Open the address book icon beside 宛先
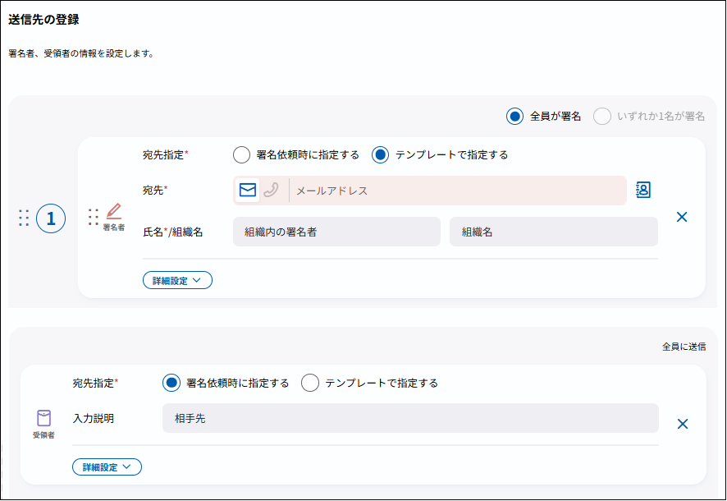The image size is (727, 501). click(644, 190)
